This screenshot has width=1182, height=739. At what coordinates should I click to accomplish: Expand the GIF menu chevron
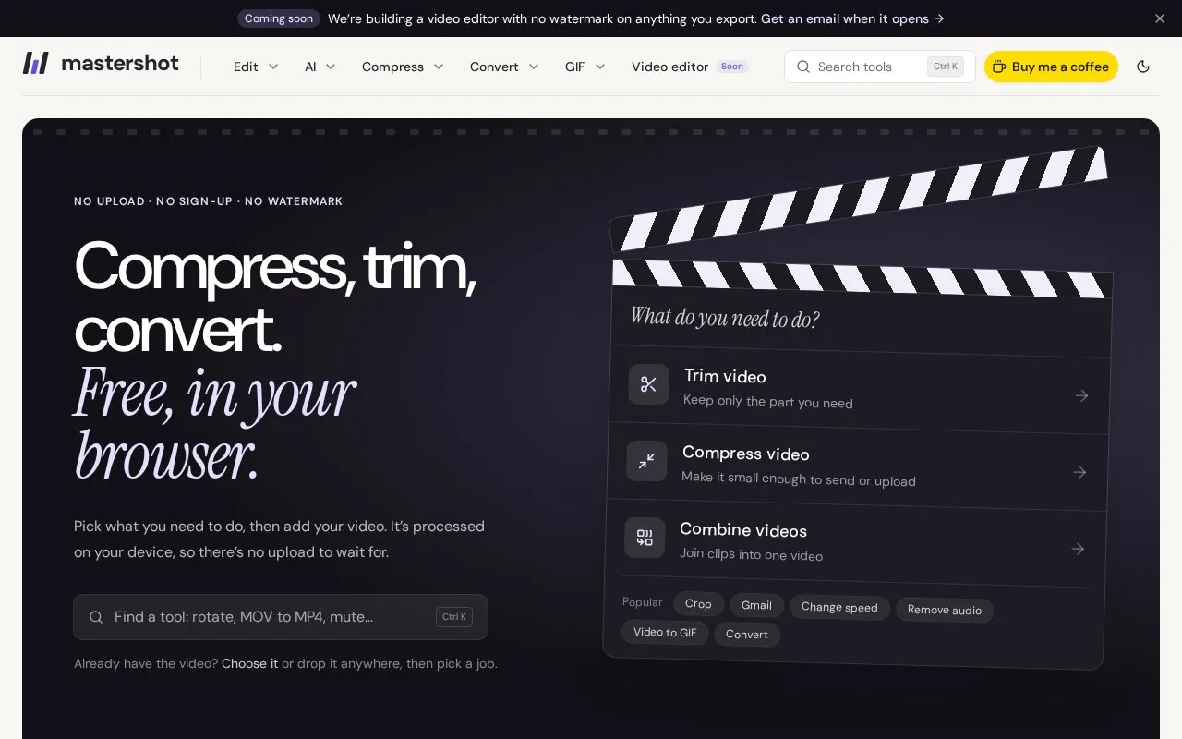pyautogui.click(x=600, y=67)
